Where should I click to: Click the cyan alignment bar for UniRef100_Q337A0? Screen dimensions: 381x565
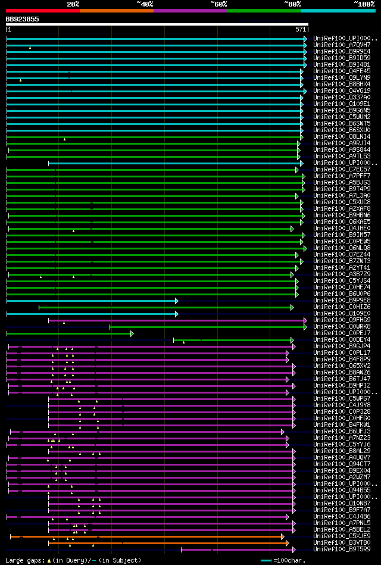click(x=154, y=98)
